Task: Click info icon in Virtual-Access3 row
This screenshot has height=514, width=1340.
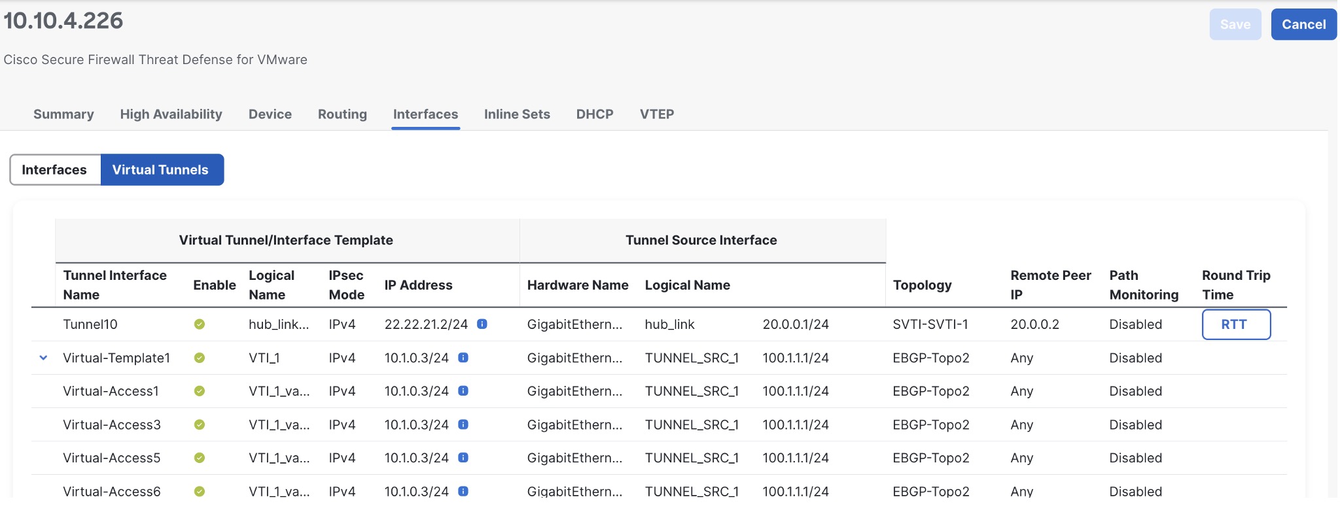Action: [x=463, y=424]
